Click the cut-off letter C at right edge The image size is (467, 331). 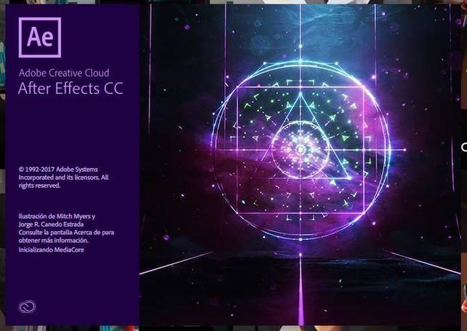463,148
